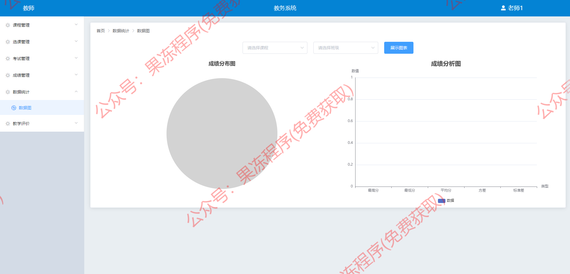
Task: Click the gray pie chart circle
Action: [x=222, y=133]
